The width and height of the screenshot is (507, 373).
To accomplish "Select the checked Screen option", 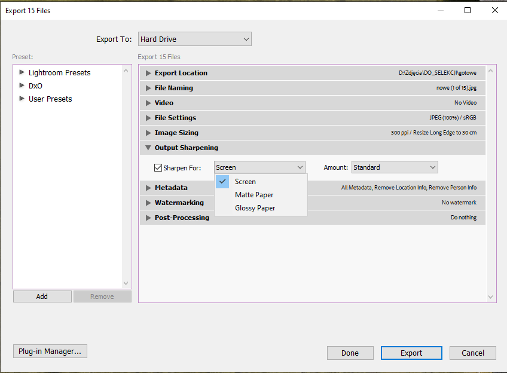I will [x=245, y=182].
